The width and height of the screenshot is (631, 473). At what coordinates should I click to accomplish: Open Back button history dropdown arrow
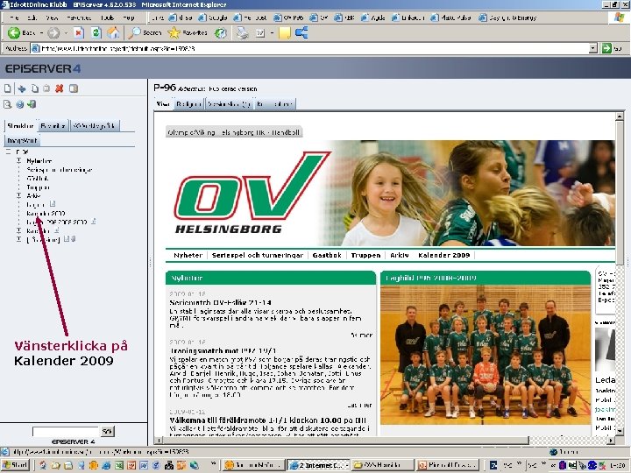click(41, 32)
